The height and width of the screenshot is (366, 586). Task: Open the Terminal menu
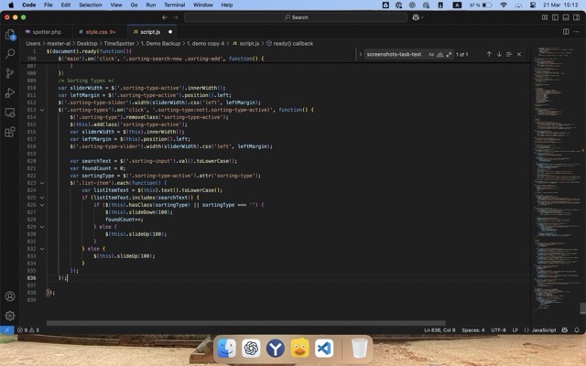174,5
